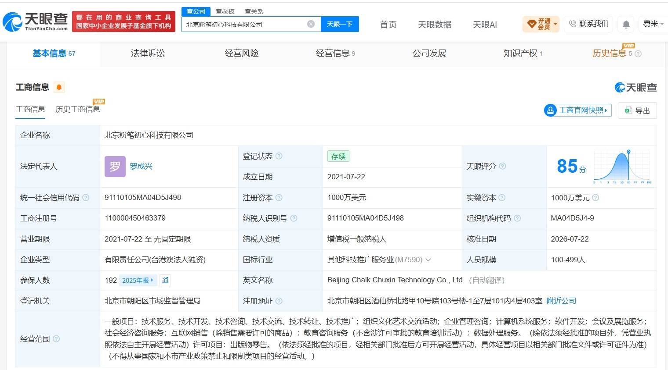
Task: Click the 天眼一下 search button
Action: coord(340,24)
